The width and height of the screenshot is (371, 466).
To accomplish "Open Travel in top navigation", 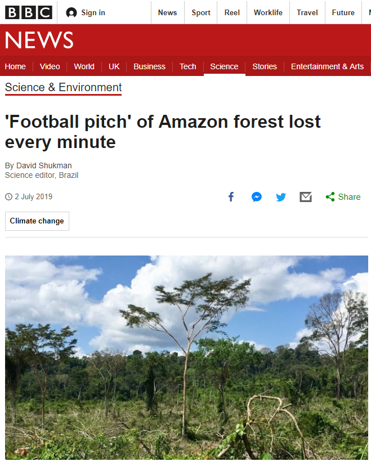I will click(307, 12).
